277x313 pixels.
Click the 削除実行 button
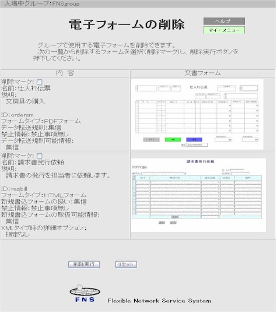84,265
